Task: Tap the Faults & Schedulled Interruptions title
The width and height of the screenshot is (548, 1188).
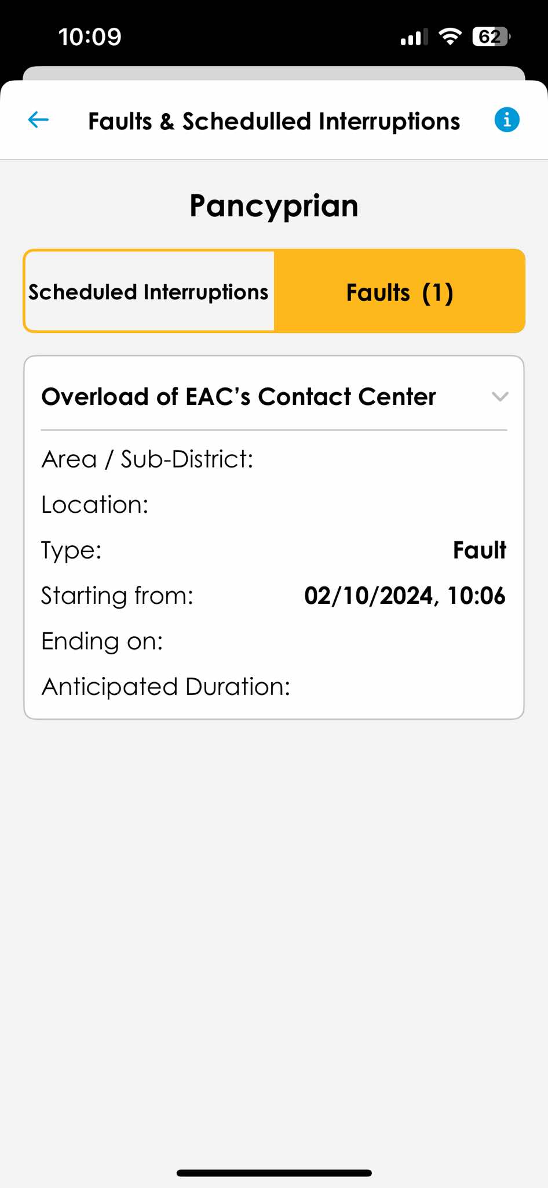Action: click(274, 121)
